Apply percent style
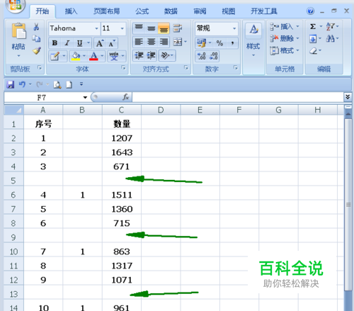 click(219, 43)
